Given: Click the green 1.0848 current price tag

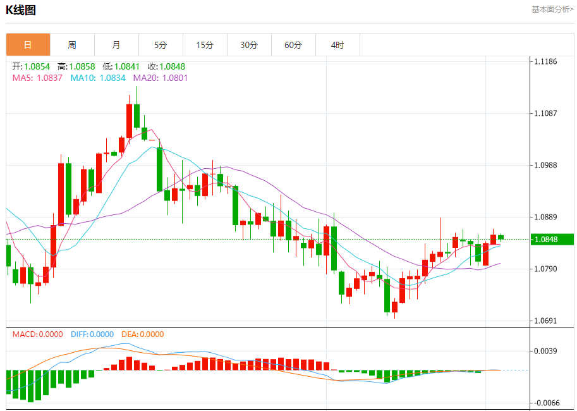Looking at the screenshot, I should (552, 240).
